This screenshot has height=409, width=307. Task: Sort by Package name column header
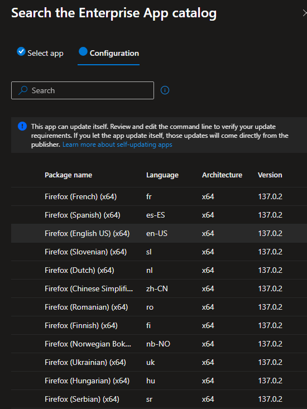tap(68, 175)
